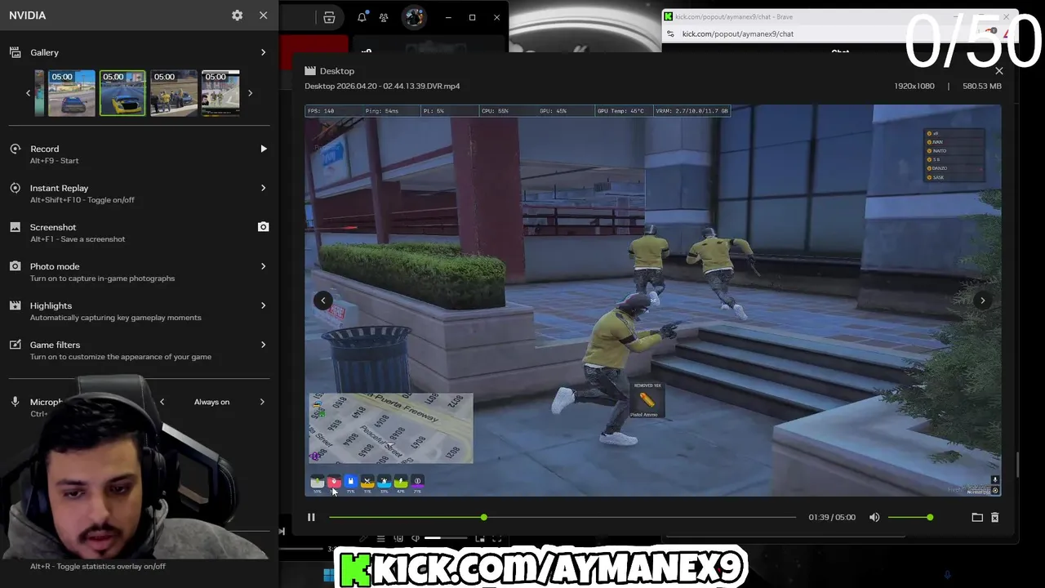
Task: Expand Game filters options
Action: pyautogui.click(x=263, y=345)
